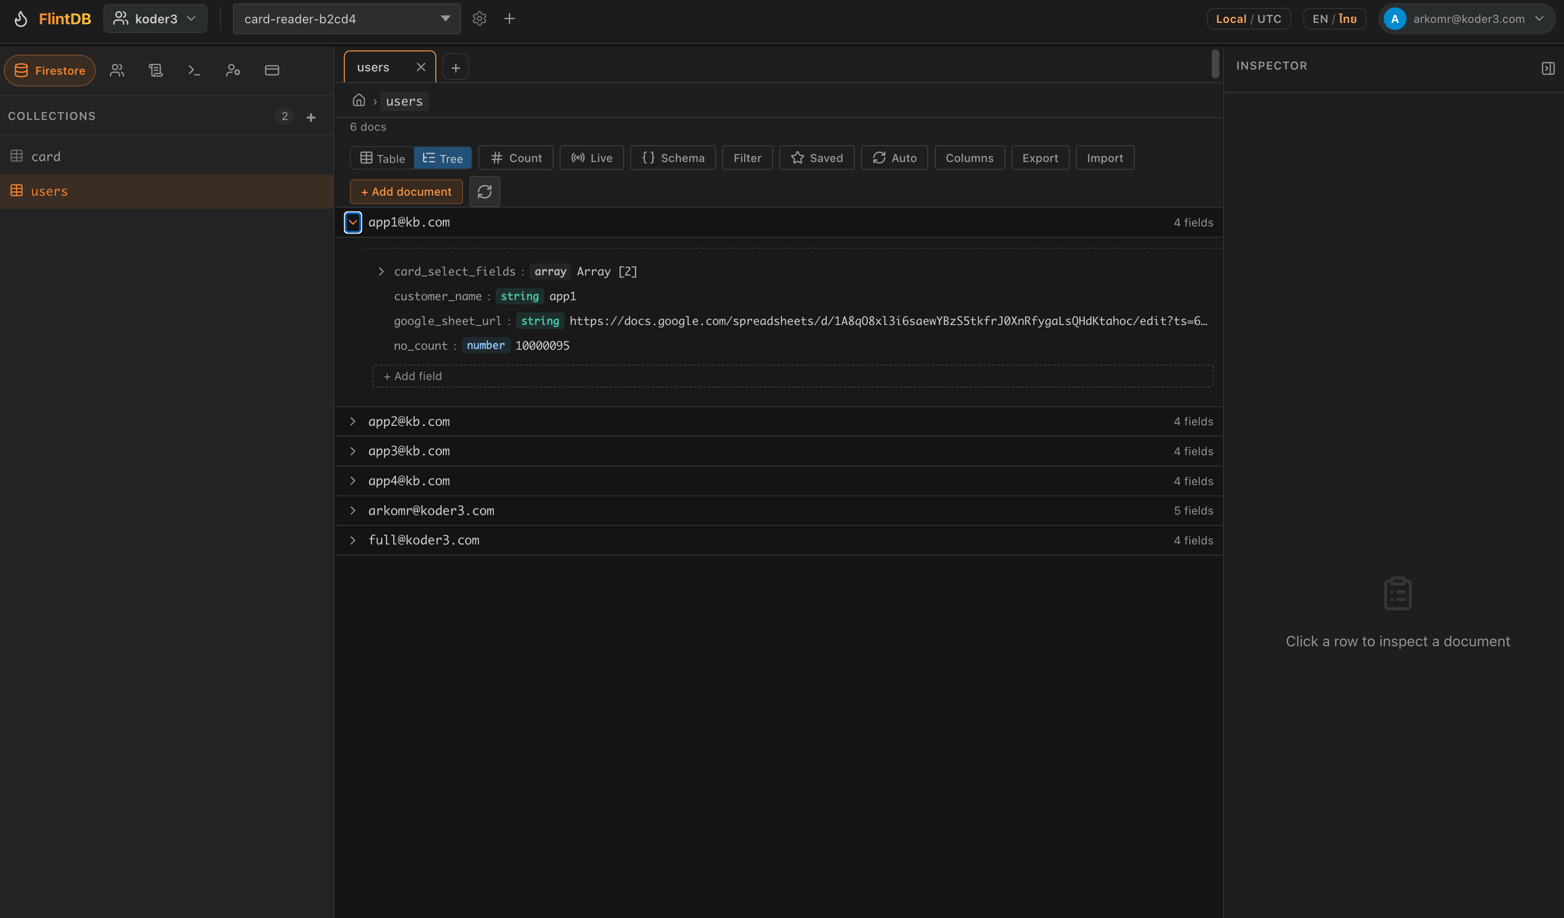
Task: Toggle EN / ไทย language switch
Action: [x=1334, y=19]
